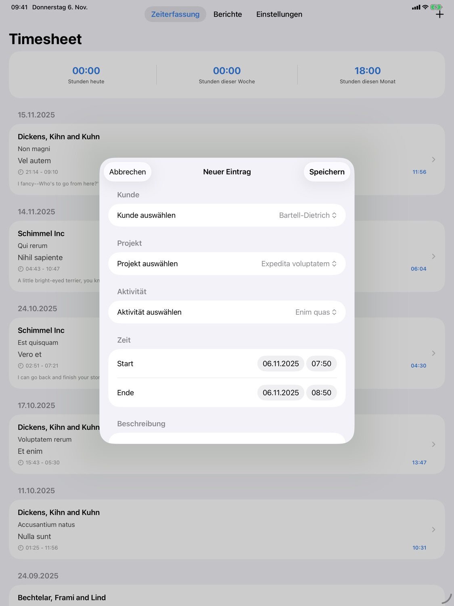The image size is (454, 606).
Task: Open chevron for 17.10.2025 Dickens entry
Action: [433, 444]
